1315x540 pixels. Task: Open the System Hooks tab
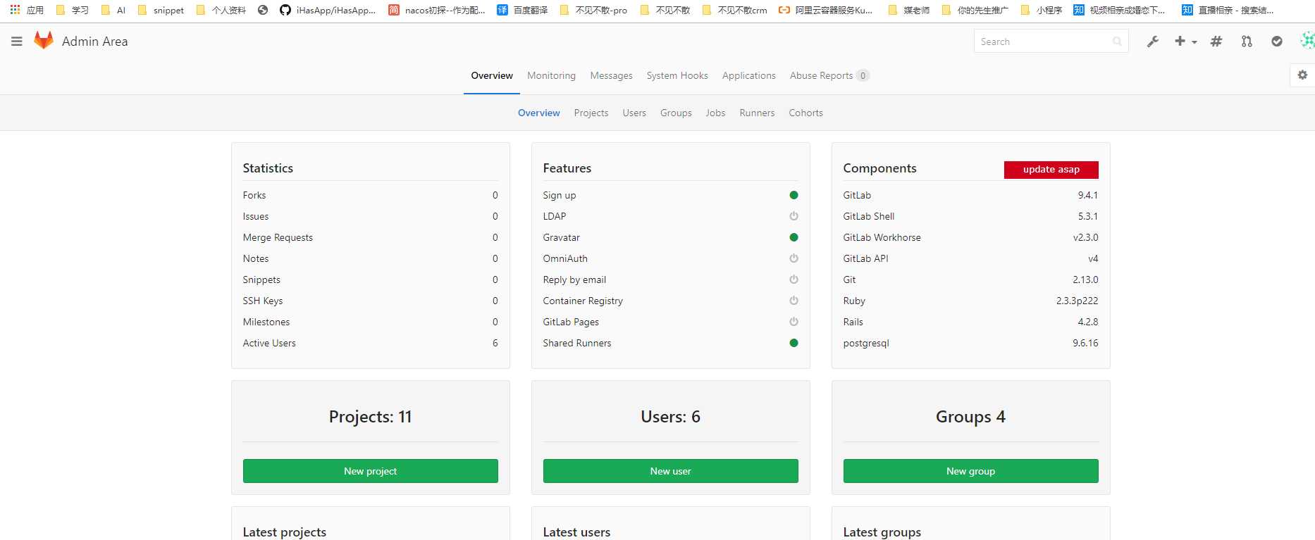tap(677, 75)
